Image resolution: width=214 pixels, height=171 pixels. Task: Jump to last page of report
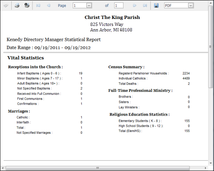(x=145, y=5)
